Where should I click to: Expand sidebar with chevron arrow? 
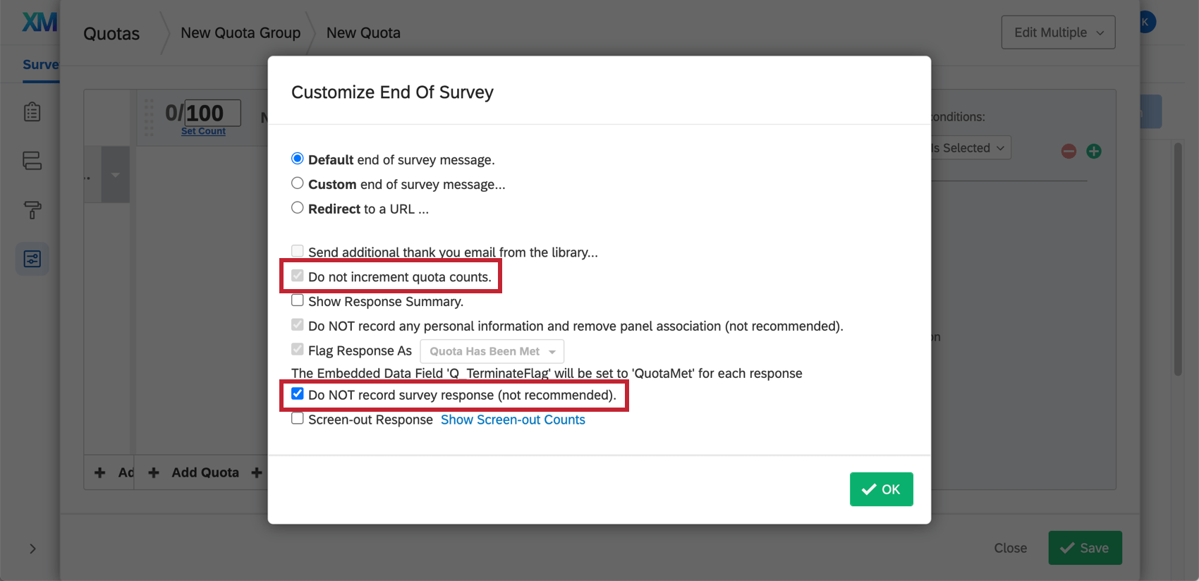click(32, 549)
